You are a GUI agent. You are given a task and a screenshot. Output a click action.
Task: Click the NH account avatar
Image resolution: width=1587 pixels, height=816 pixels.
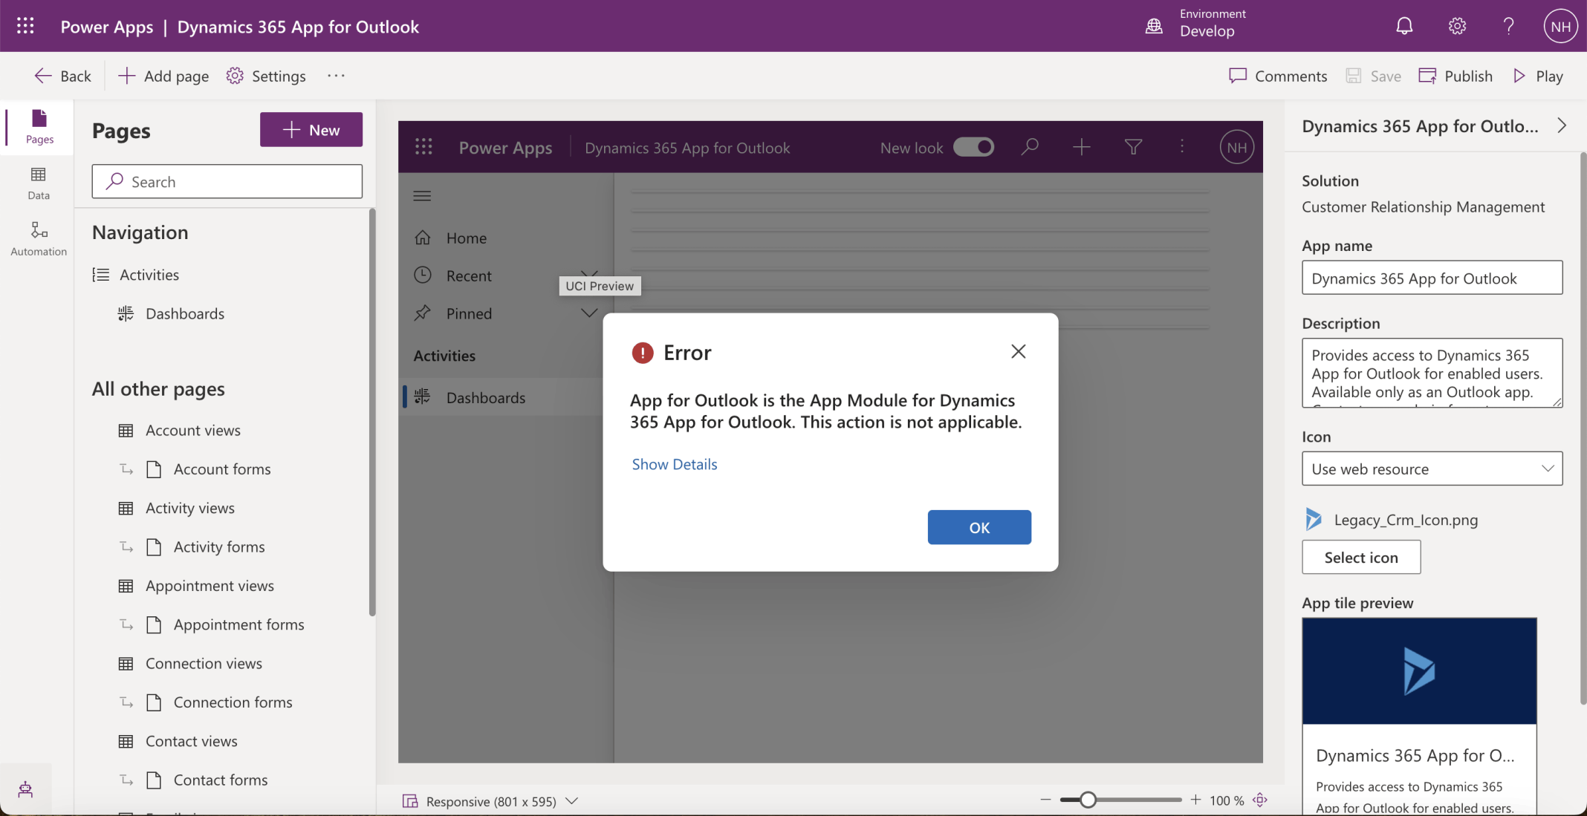(1560, 25)
